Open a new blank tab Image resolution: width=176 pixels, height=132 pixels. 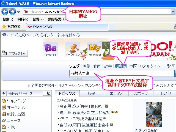click(x=112, y=27)
